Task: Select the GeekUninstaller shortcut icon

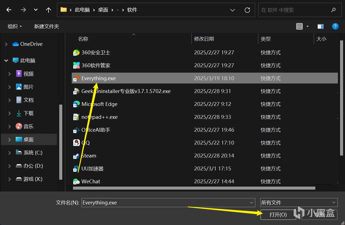Action: pos(76,91)
